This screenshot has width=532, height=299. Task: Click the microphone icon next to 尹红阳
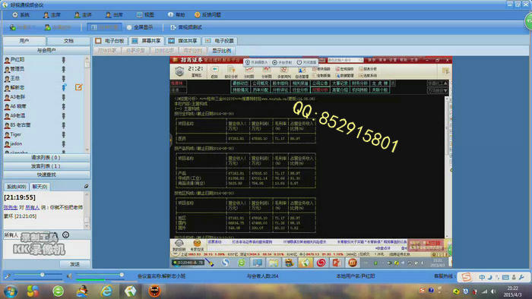(x=63, y=60)
